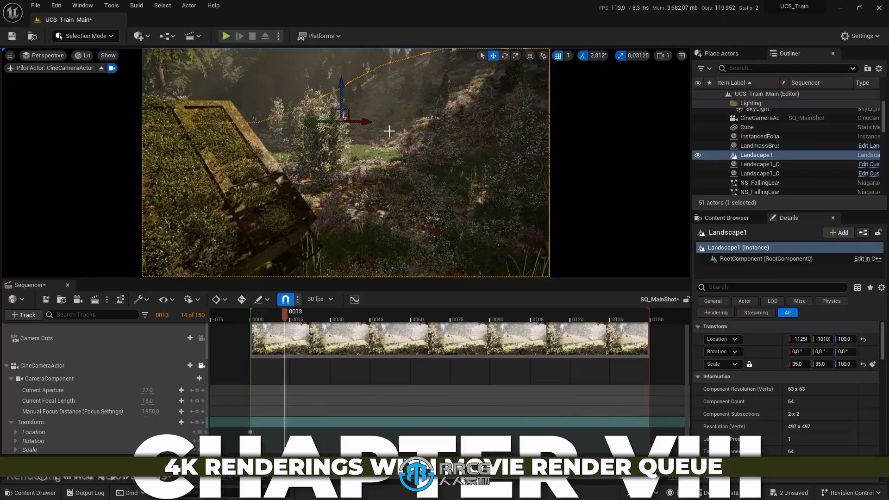Screen dimensions: 889x500
Task: Open the Build menu
Action: point(137,6)
